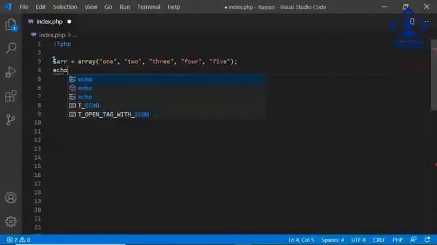Screen dimensions: 437x245
Task: Click the "two" string on line 3
Action: coord(132,61)
